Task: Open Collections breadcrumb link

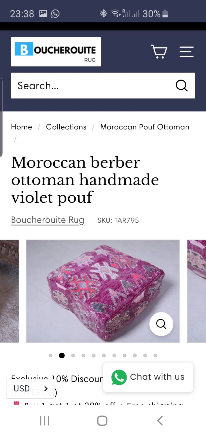Action: (66, 127)
